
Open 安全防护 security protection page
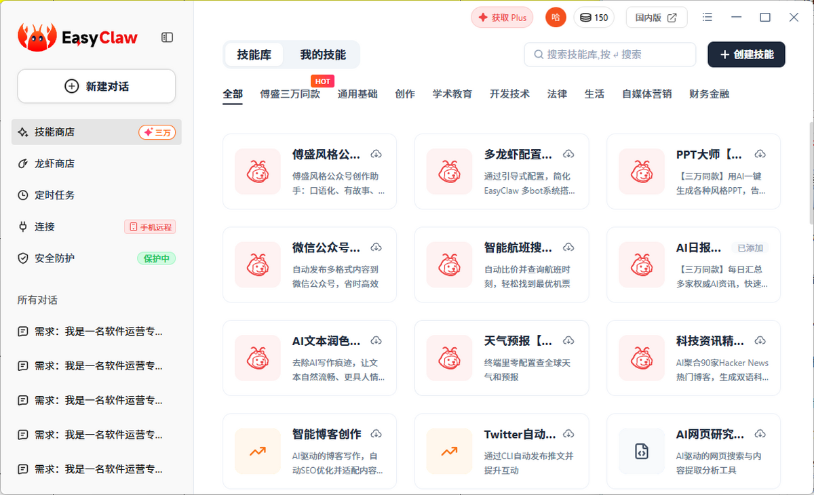[55, 258]
